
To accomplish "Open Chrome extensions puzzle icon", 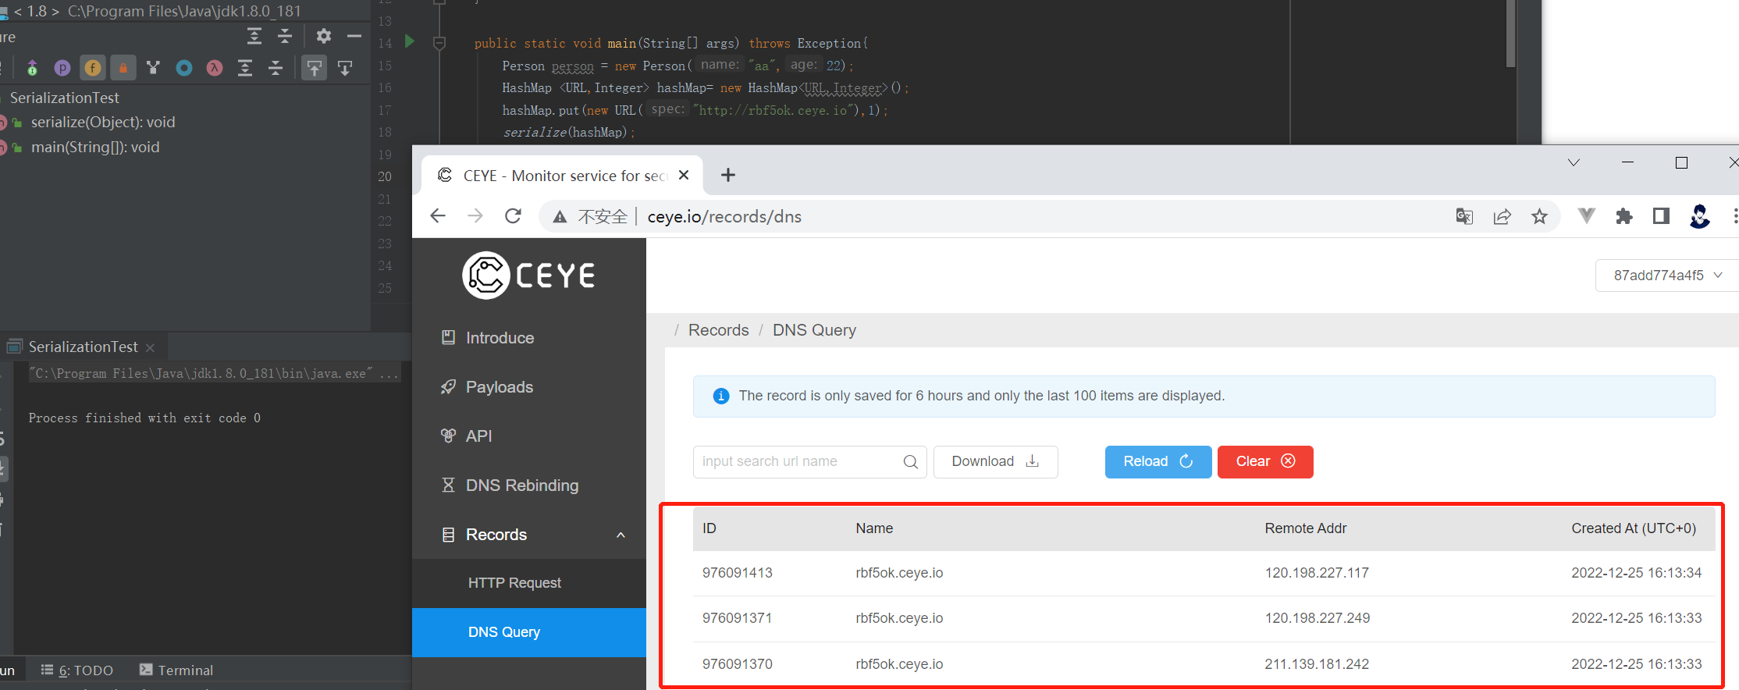I will [1624, 216].
